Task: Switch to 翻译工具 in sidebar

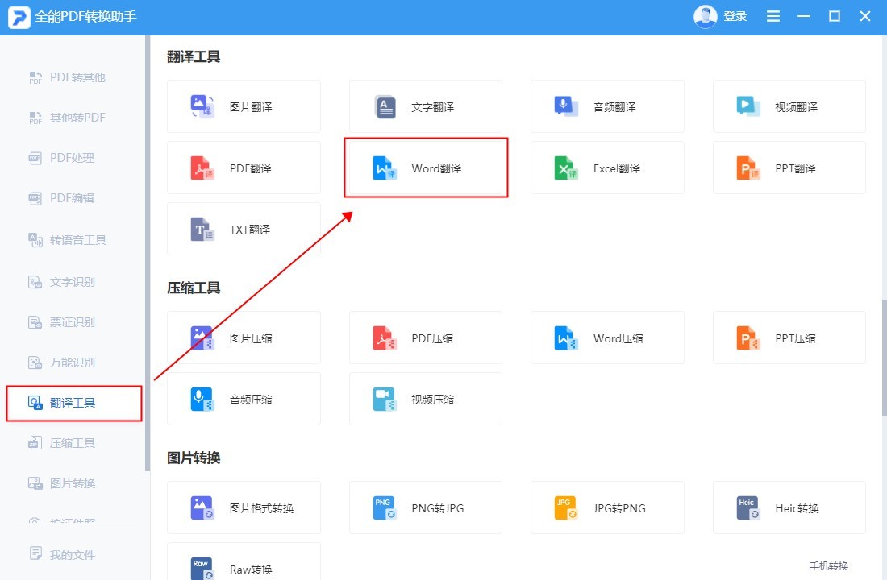Action: 73,403
